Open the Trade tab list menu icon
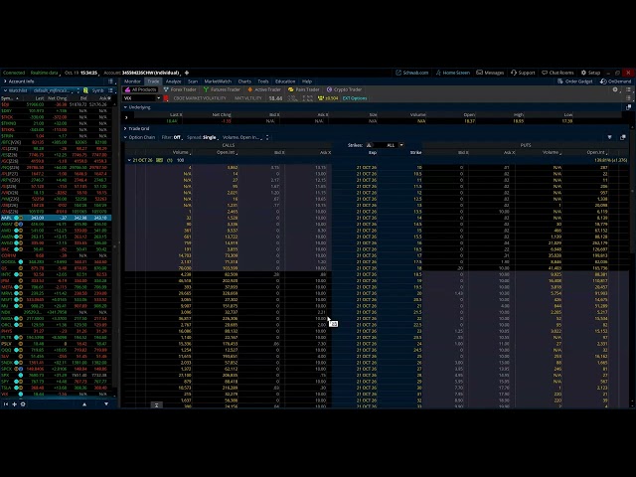The image size is (636, 477). [x=628, y=89]
